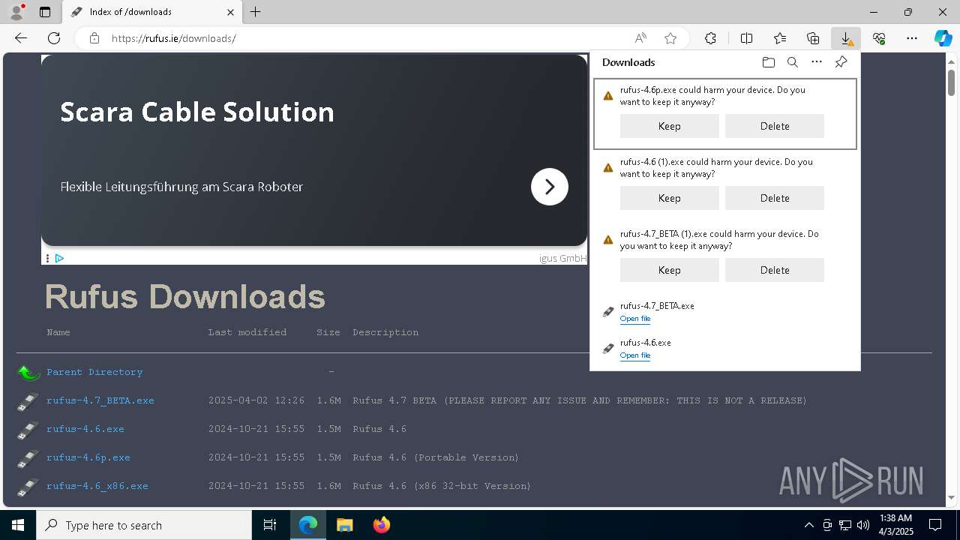Launch Firefox from taskbar
Viewport: 960px width, 540px height.
tap(381, 525)
